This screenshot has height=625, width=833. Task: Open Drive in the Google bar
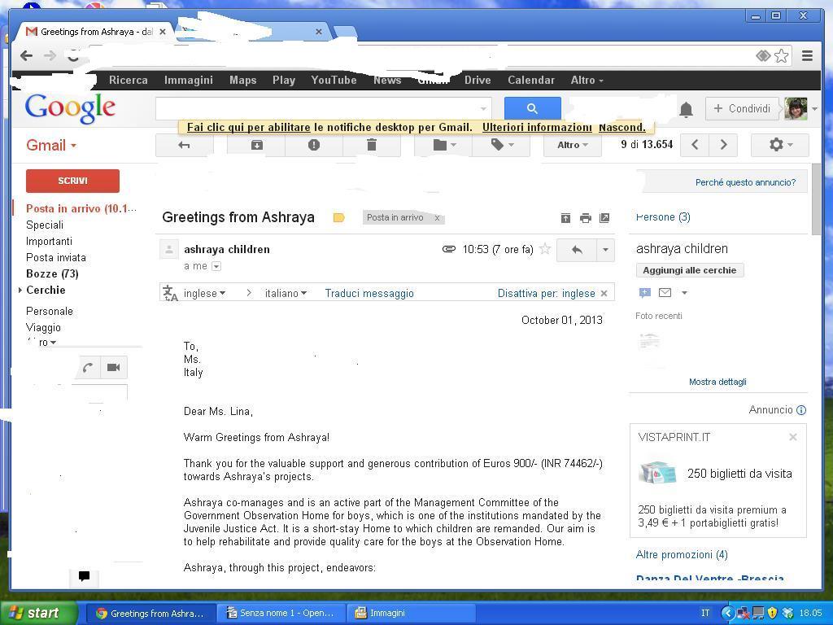tap(478, 80)
